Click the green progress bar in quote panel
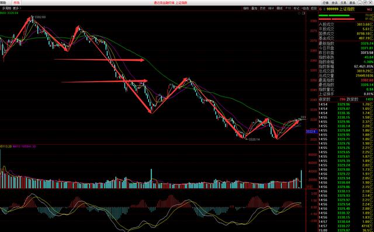Image resolution: width=374 pixels, height=232 pixels. [334, 16]
